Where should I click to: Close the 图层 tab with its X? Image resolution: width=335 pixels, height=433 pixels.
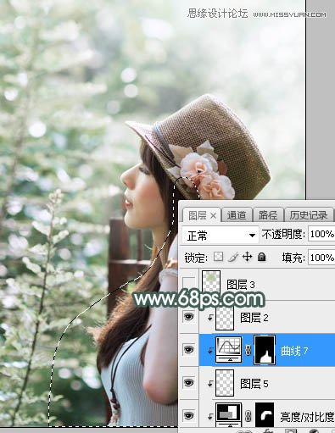pyautogui.click(x=214, y=216)
